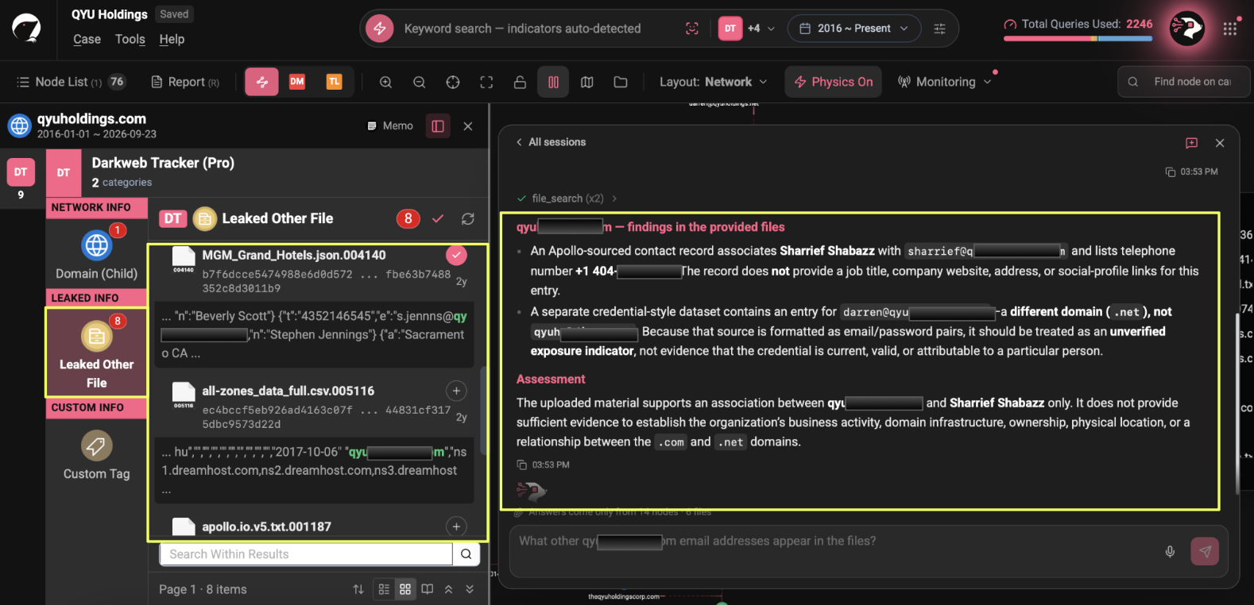
Task: Toggle the Physics On button
Action: [x=834, y=82]
